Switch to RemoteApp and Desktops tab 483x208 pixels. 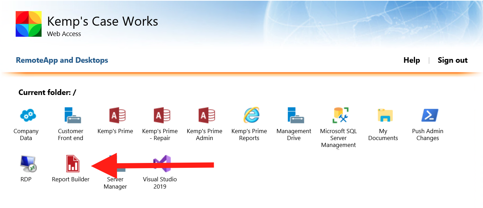pos(62,60)
